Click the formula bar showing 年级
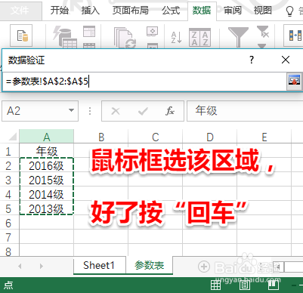Image resolution: width=303 pixels, height=293 pixels. click(x=245, y=111)
